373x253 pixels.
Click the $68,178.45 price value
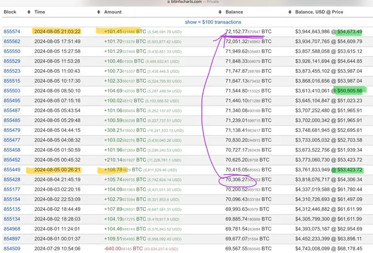pos(350,249)
